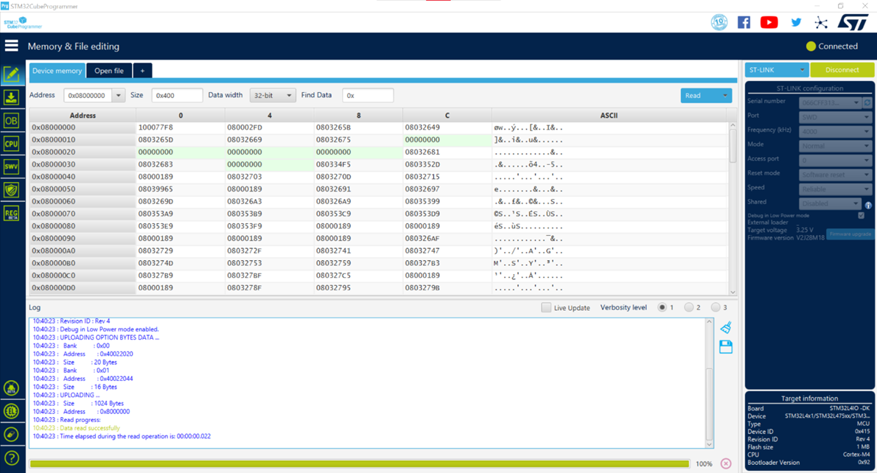Open the ST-LINK interface dropdown

coord(776,70)
